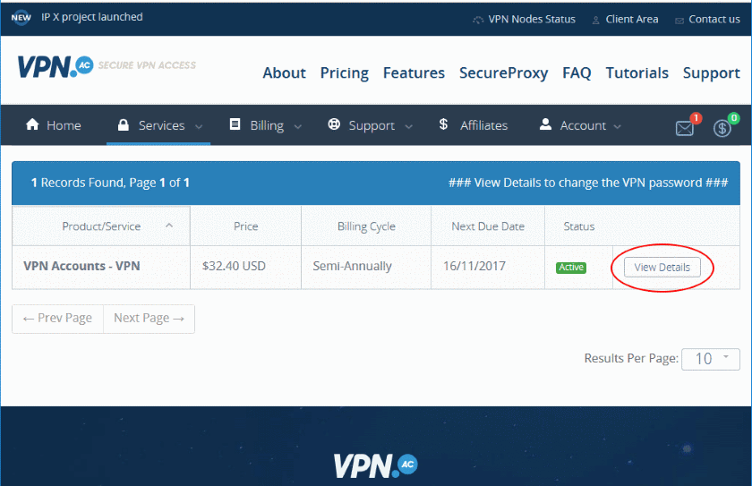This screenshot has width=752, height=486.
Task: Open the Tutorials page link
Action: click(x=637, y=72)
